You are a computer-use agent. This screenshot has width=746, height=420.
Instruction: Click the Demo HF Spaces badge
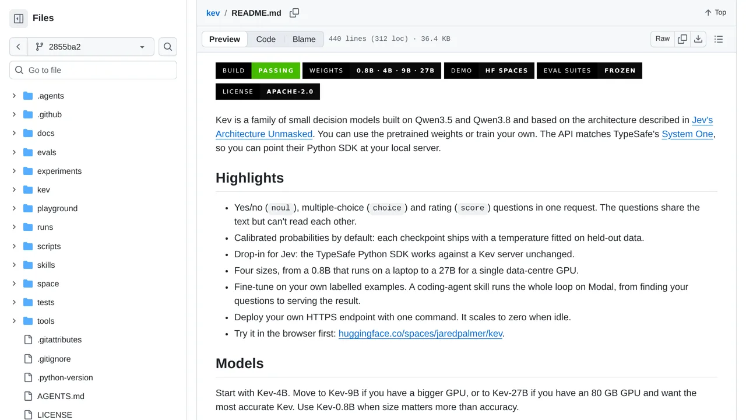[489, 71]
